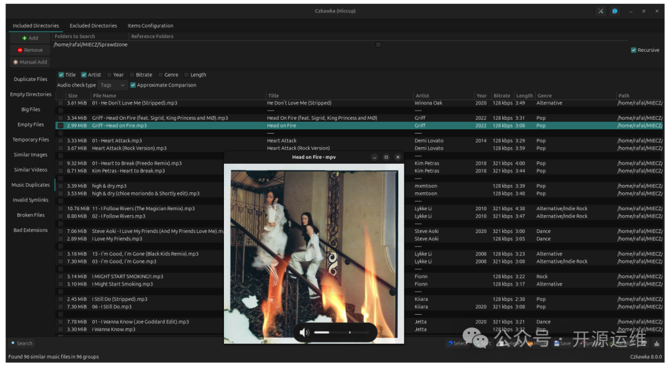Sort by the Artist column header

tap(444, 95)
